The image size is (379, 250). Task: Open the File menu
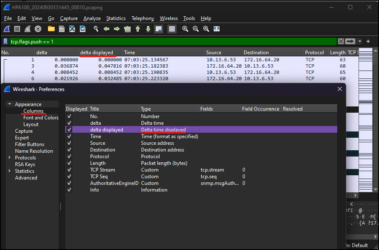pyautogui.click(x=8, y=18)
